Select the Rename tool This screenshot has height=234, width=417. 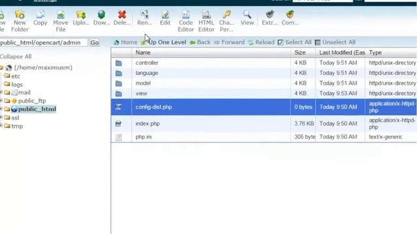click(145, 18)
